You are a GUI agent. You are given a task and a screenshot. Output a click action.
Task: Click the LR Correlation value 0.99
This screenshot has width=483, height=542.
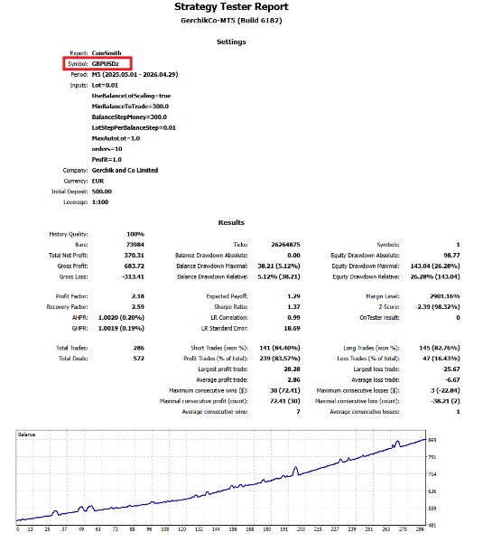293,318
